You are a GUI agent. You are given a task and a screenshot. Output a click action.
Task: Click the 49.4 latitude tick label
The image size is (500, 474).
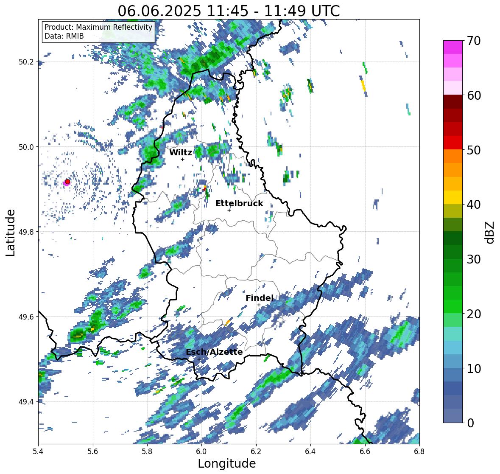[x=26, y=401]
